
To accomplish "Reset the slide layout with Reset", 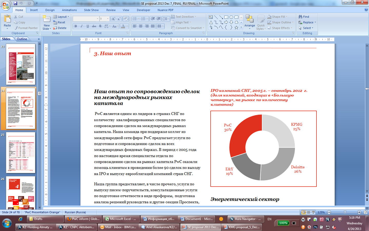I will [x=59, y=22].
